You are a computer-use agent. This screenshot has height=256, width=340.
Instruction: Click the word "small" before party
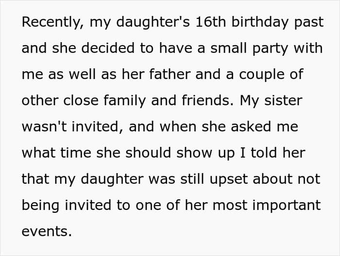tap(229, 48)
